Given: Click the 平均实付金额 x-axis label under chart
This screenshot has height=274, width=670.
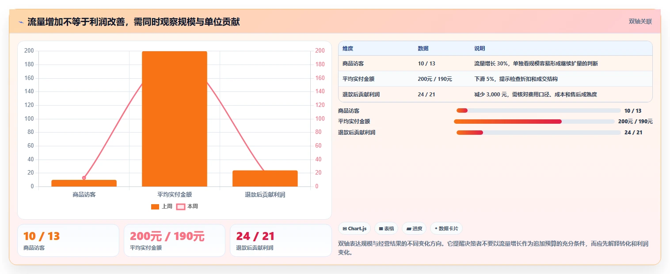Looking at the screenshot, I should click(x=175, y=194).
